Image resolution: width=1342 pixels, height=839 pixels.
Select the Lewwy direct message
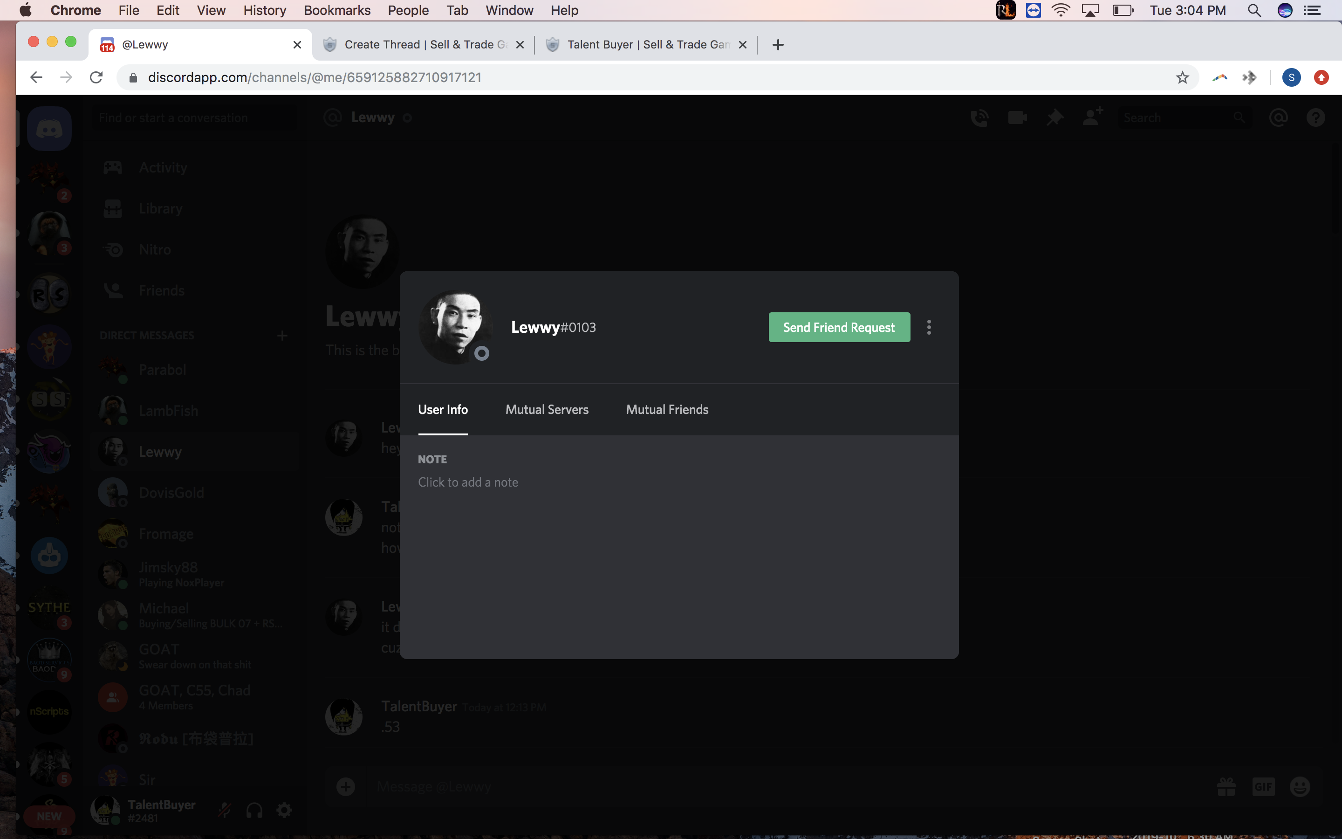(194, 452)
